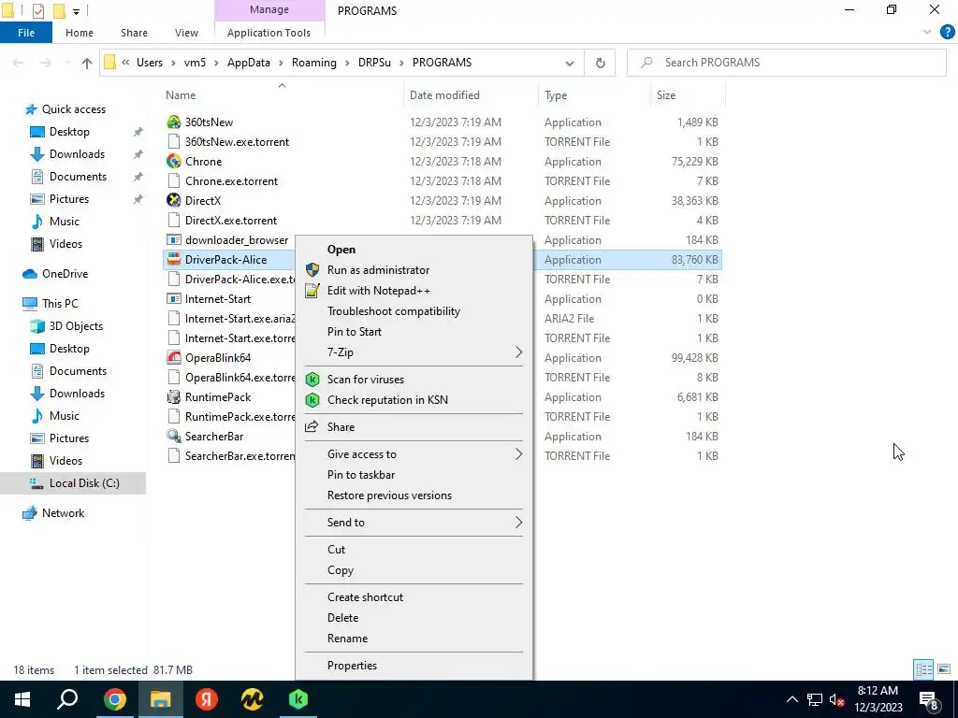Switch to large icons view button
Image resolution: width=958 pixels, height=718 pixels.
pos(944,669)
